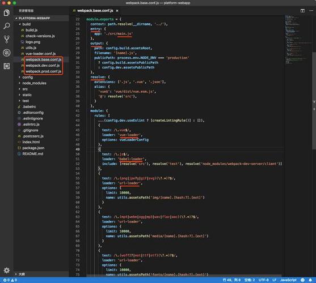Open the .babelrc file

click(41, 106)
